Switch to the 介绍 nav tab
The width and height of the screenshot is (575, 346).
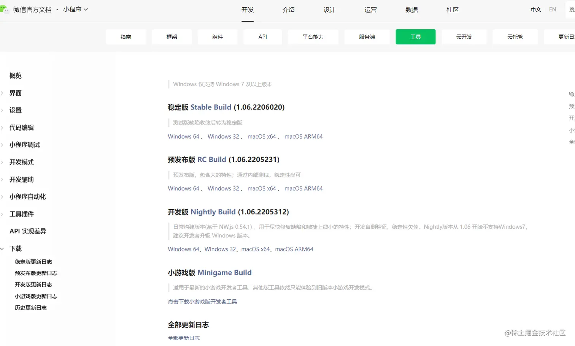pos(288,10)
